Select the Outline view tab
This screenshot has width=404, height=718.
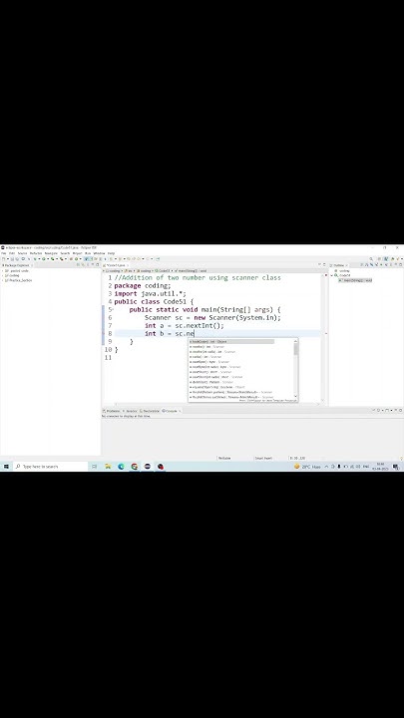click(x=339, y=265)
